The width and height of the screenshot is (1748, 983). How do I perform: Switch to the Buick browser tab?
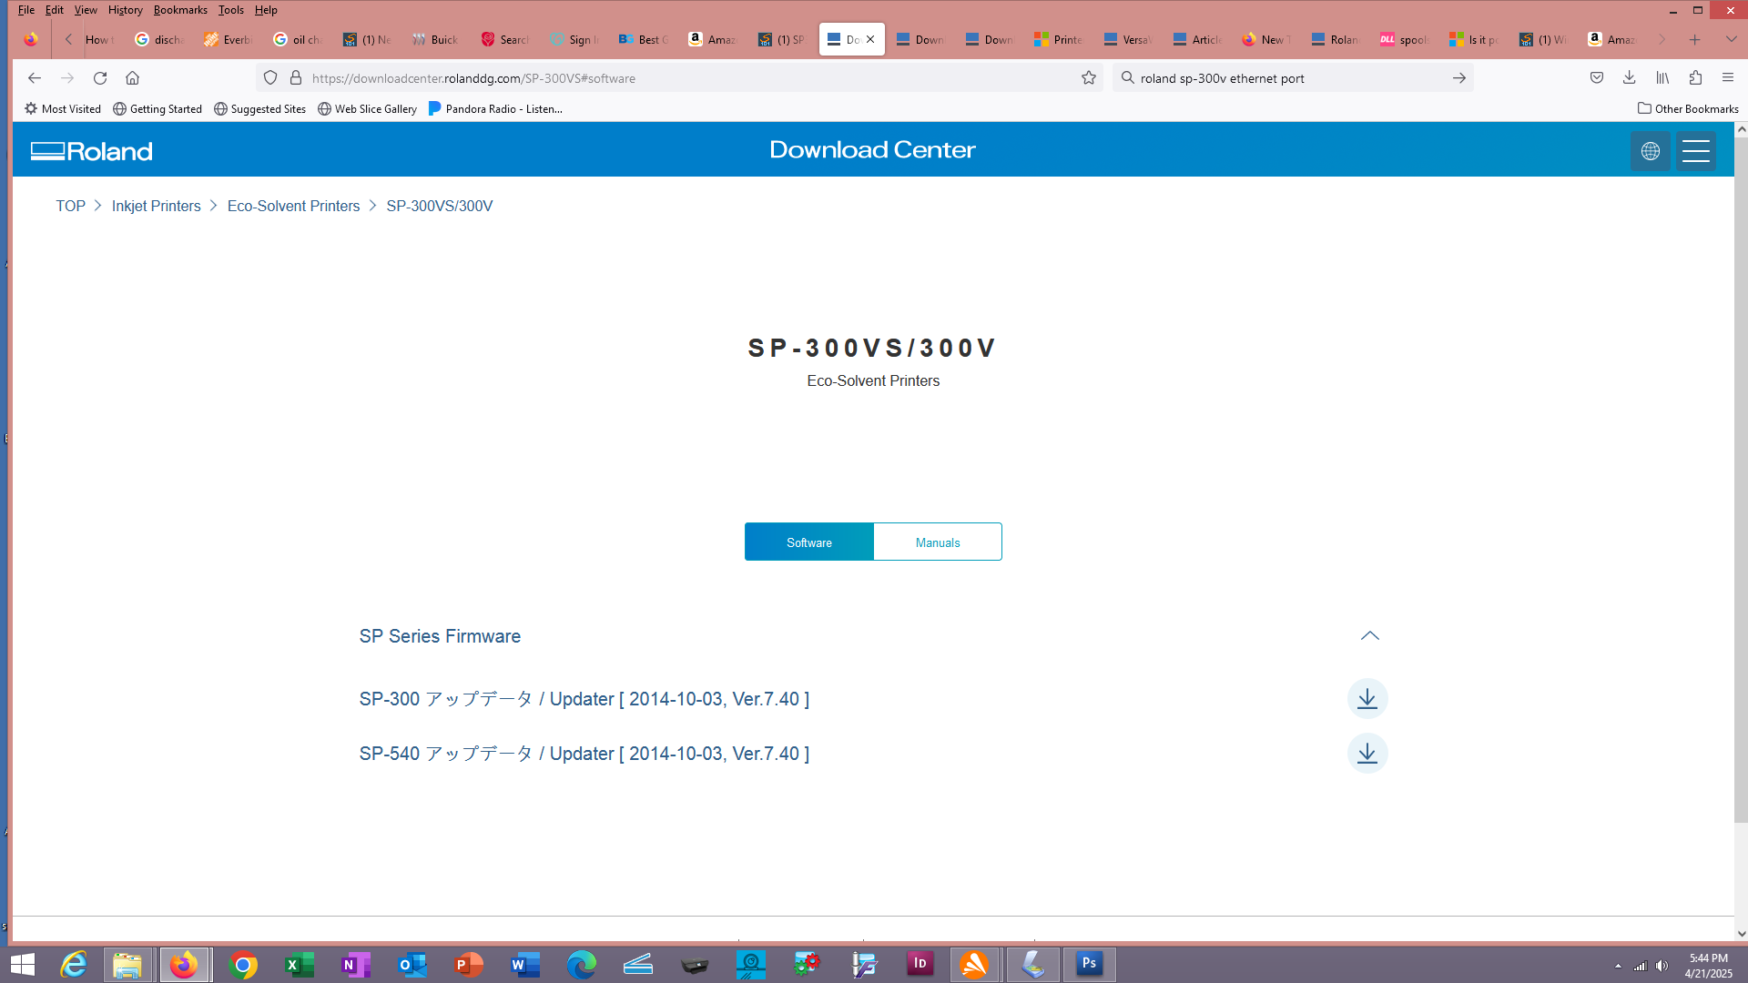click(435, 40)
